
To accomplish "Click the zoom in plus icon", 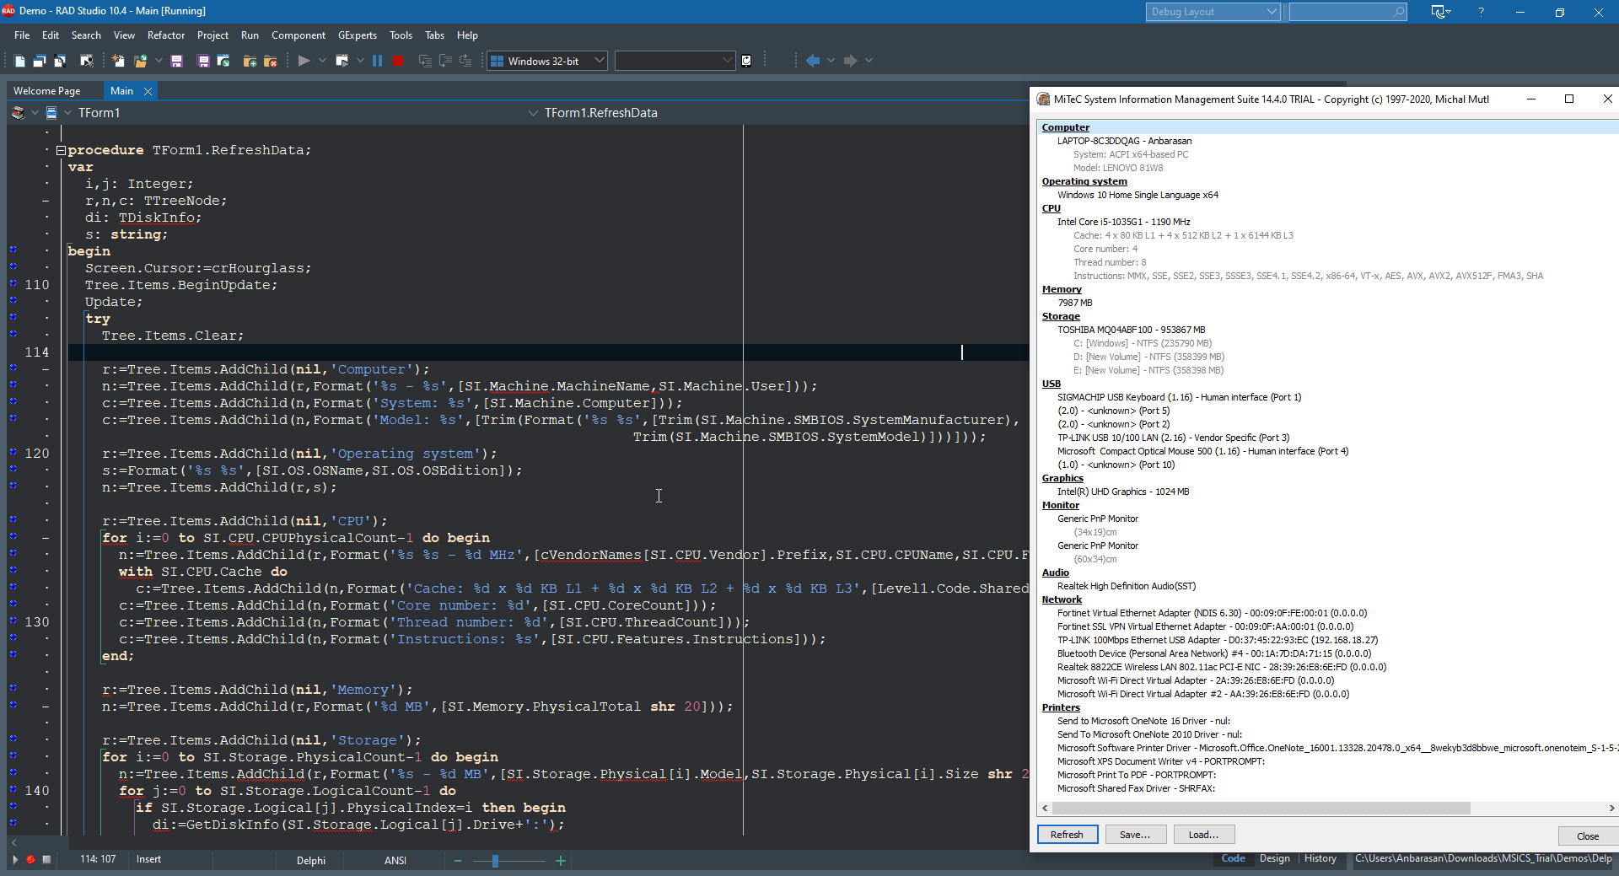I will pyautogui.click(x=561, y=861).
